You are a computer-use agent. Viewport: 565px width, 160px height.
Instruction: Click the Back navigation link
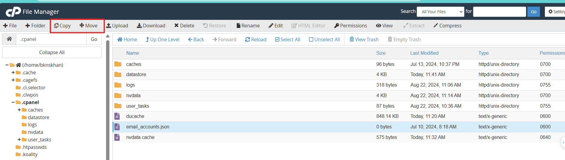point(196,39)
